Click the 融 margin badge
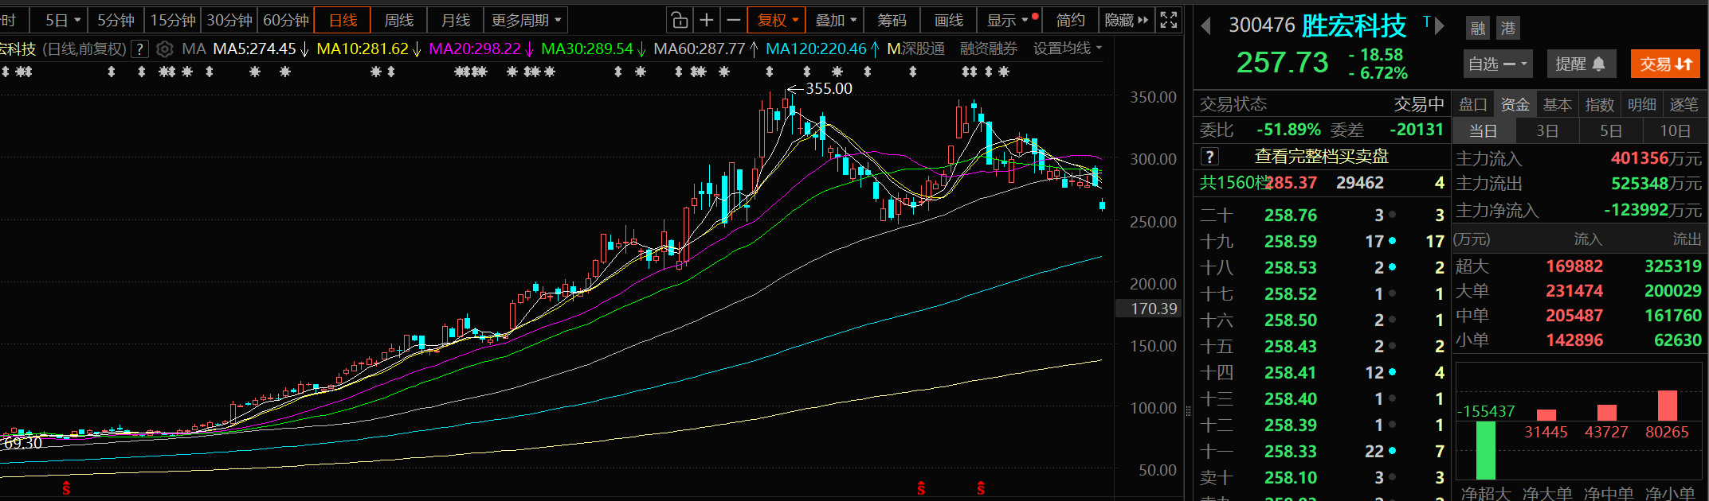 [x=1478, y=29]
